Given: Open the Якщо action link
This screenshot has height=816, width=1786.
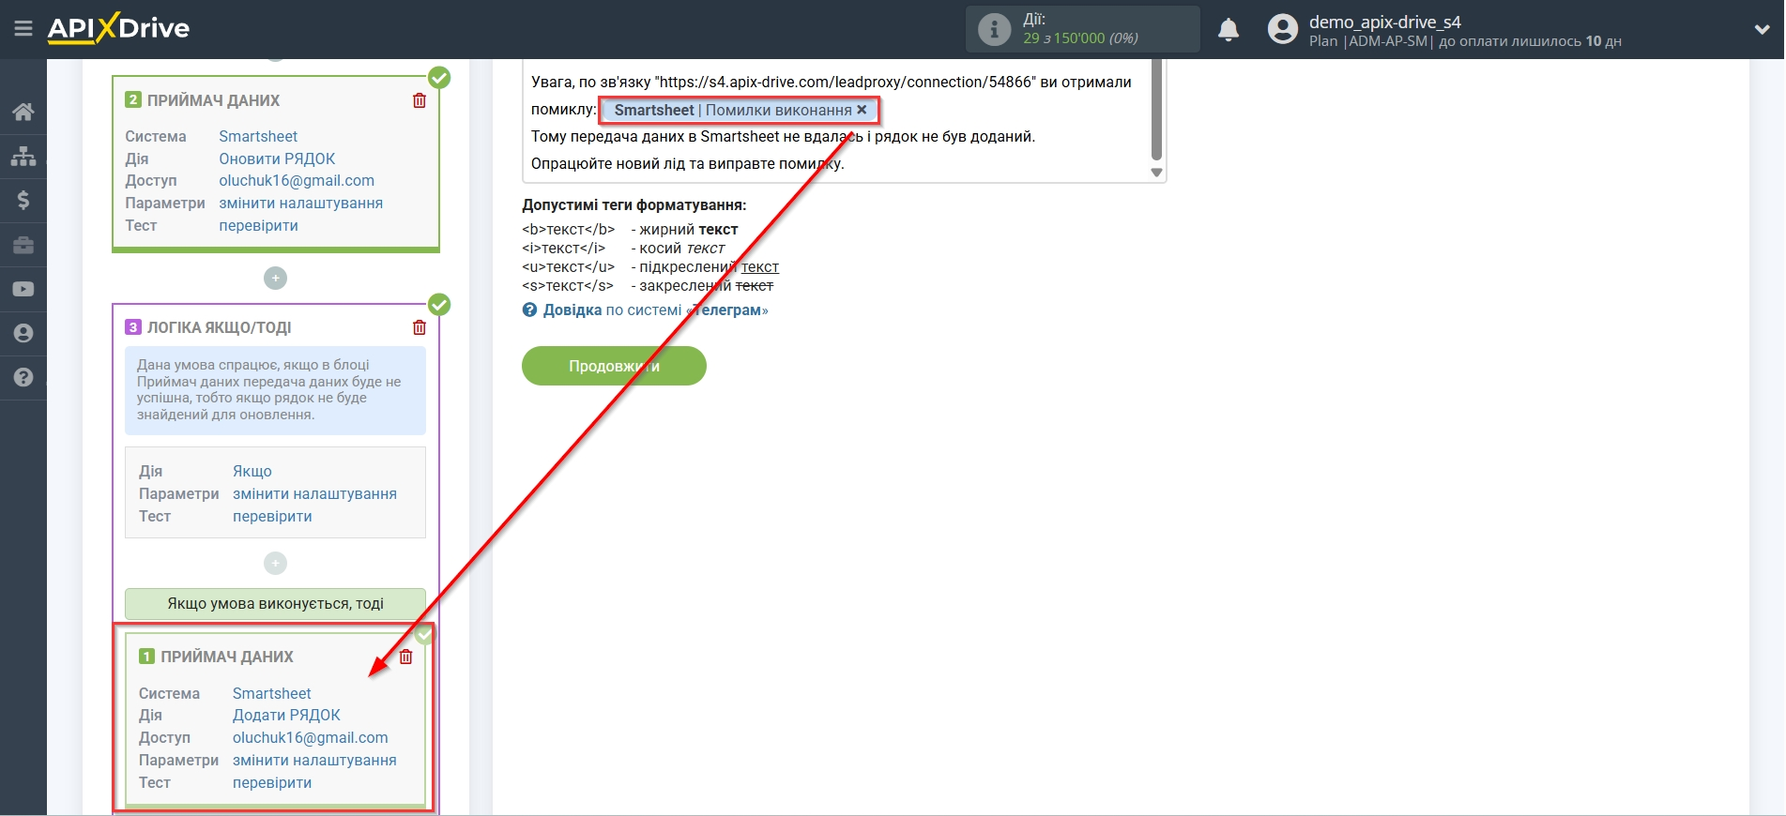Looking at the screenshot, I should pos(252,472).
